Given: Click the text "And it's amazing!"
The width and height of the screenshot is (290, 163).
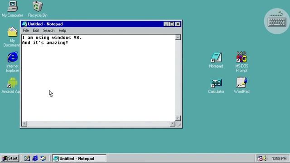Looking at the screenshot, I should click(x=45, y=43).
